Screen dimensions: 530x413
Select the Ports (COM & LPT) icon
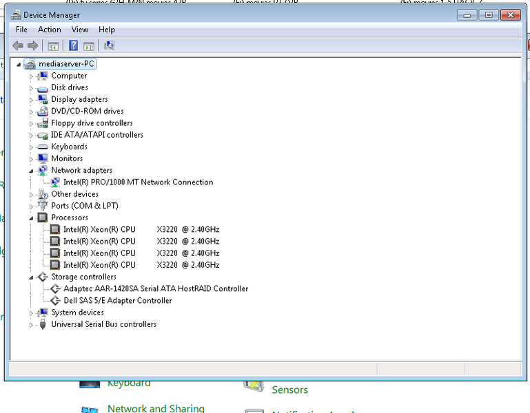pyautogui.click(x=43, y=205)
